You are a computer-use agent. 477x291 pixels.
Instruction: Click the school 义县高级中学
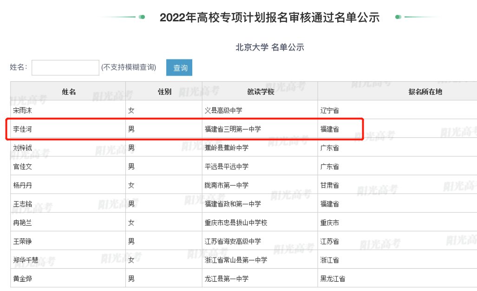[223, 110]
